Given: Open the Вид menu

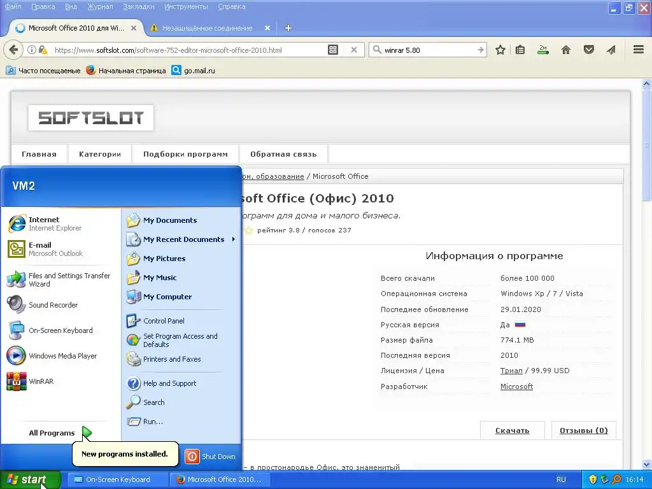Looking at the screenshot, I should [x=71, y=6].
